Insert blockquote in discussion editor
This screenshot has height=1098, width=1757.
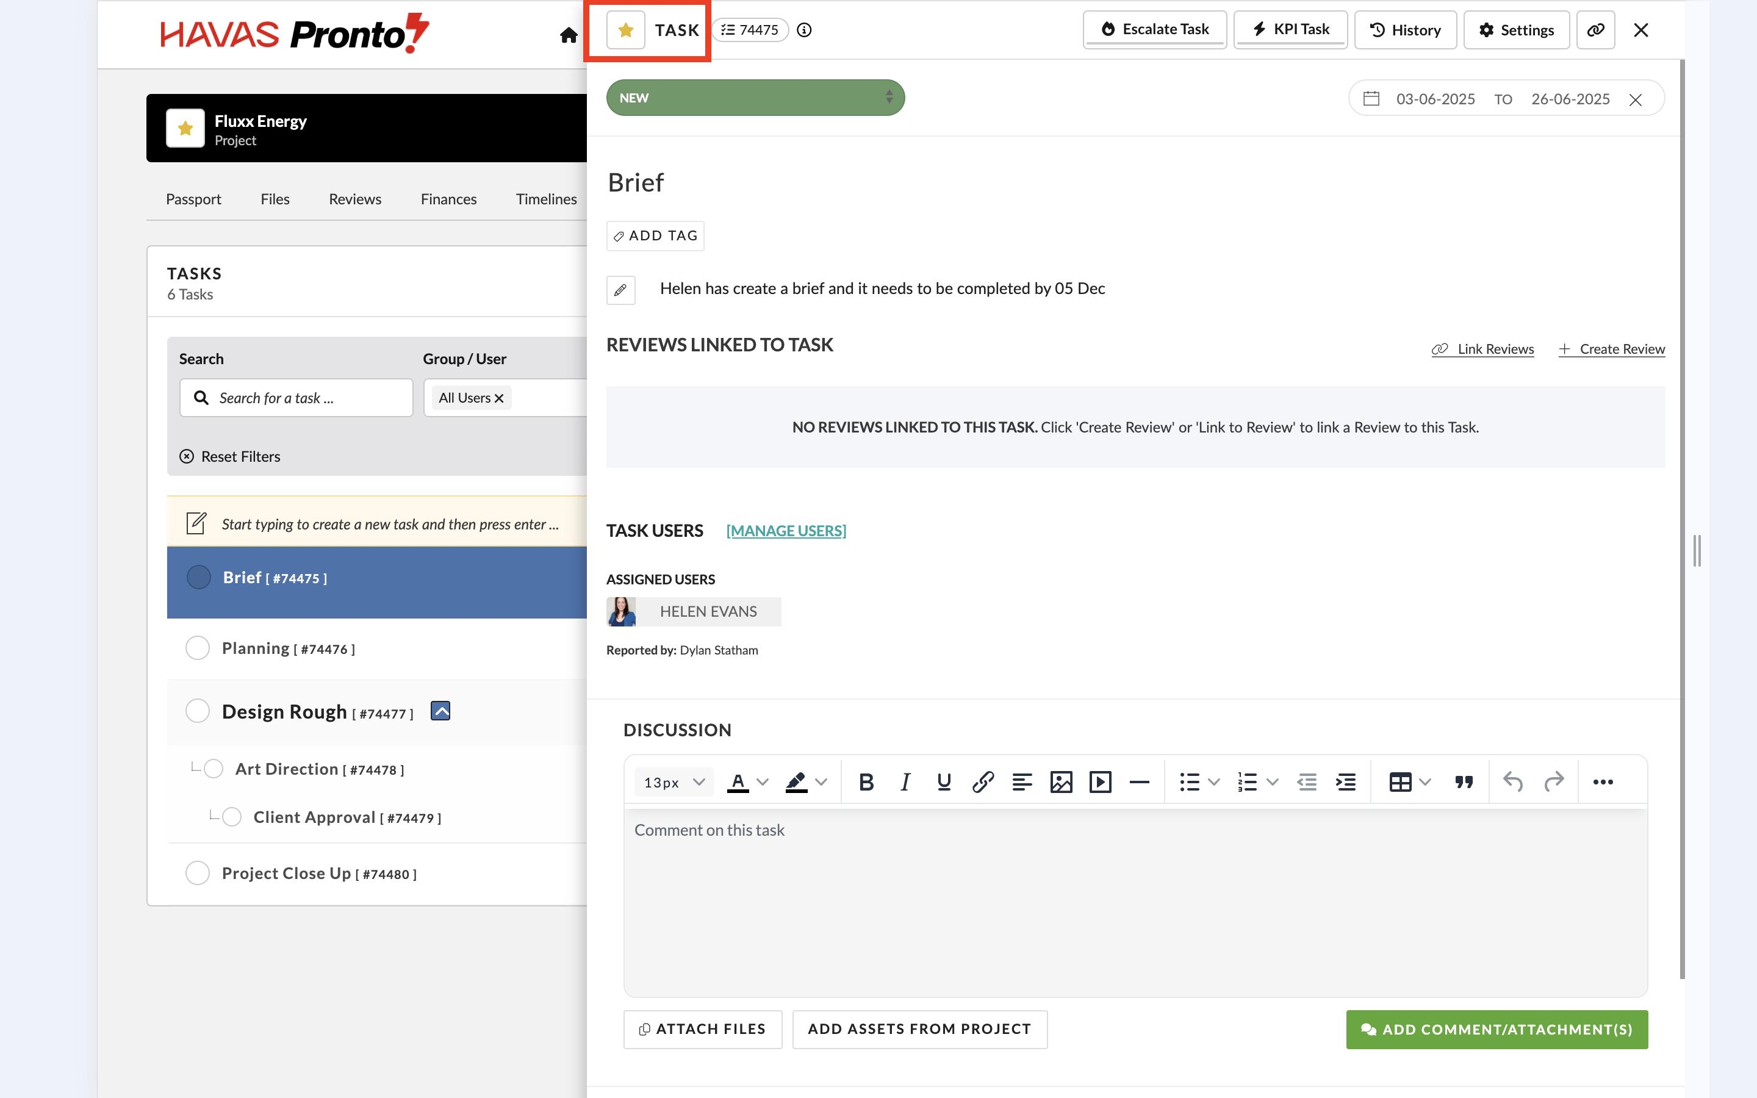tap(1464, 782)
